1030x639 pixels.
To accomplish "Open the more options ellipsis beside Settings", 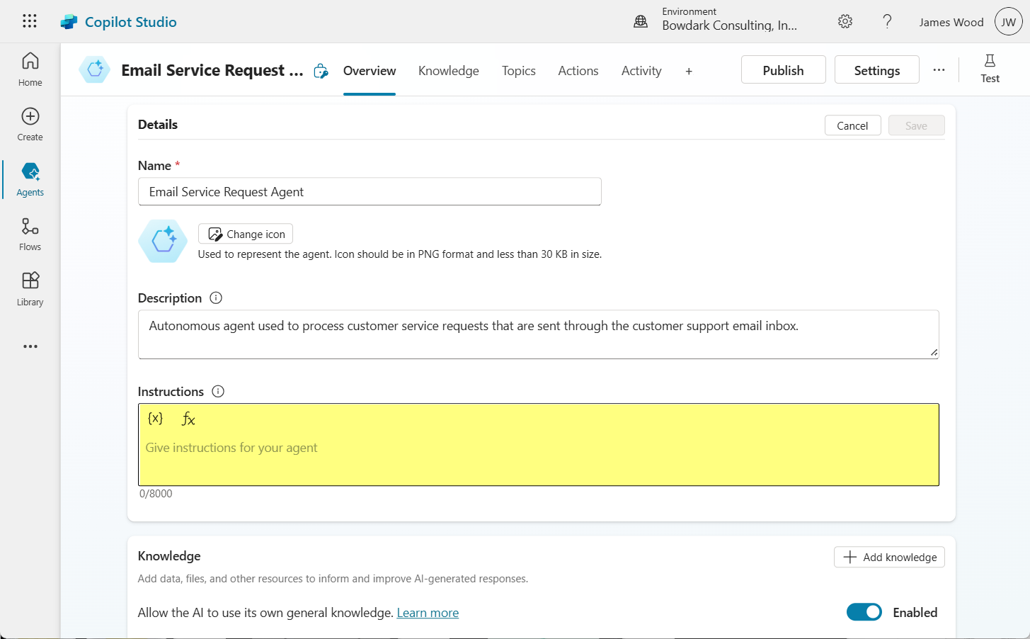I will click(939, 69).
